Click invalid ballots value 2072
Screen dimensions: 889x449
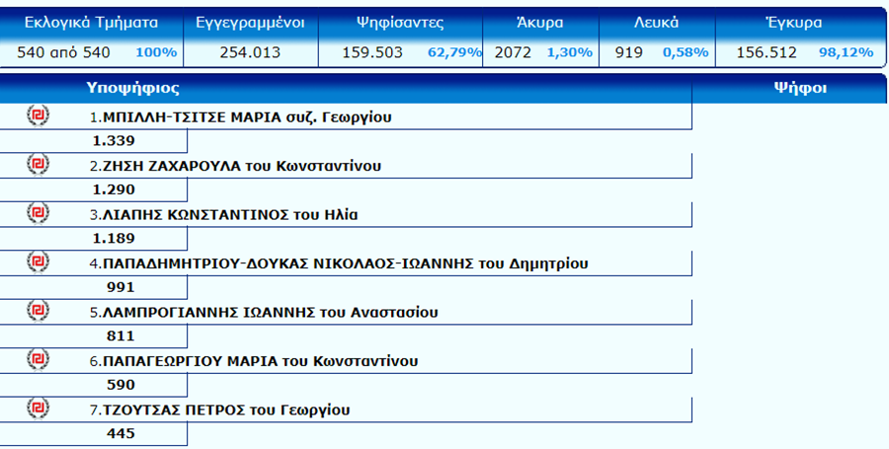pyautogui.click(x=513, y=53)
